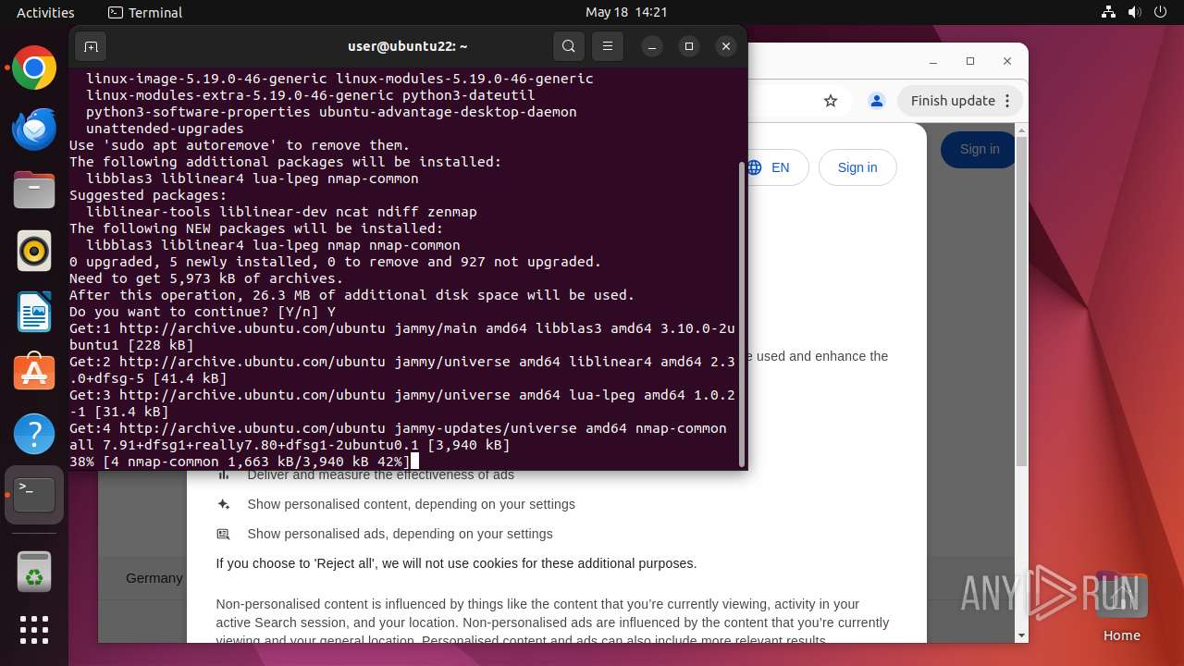Open the Chrome profile avatar
1184x666 pixels.
(x=877, y=101)
